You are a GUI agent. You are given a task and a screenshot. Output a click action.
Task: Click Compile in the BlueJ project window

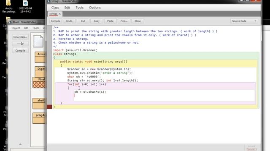pyautogui.click(x=20, y=51)
